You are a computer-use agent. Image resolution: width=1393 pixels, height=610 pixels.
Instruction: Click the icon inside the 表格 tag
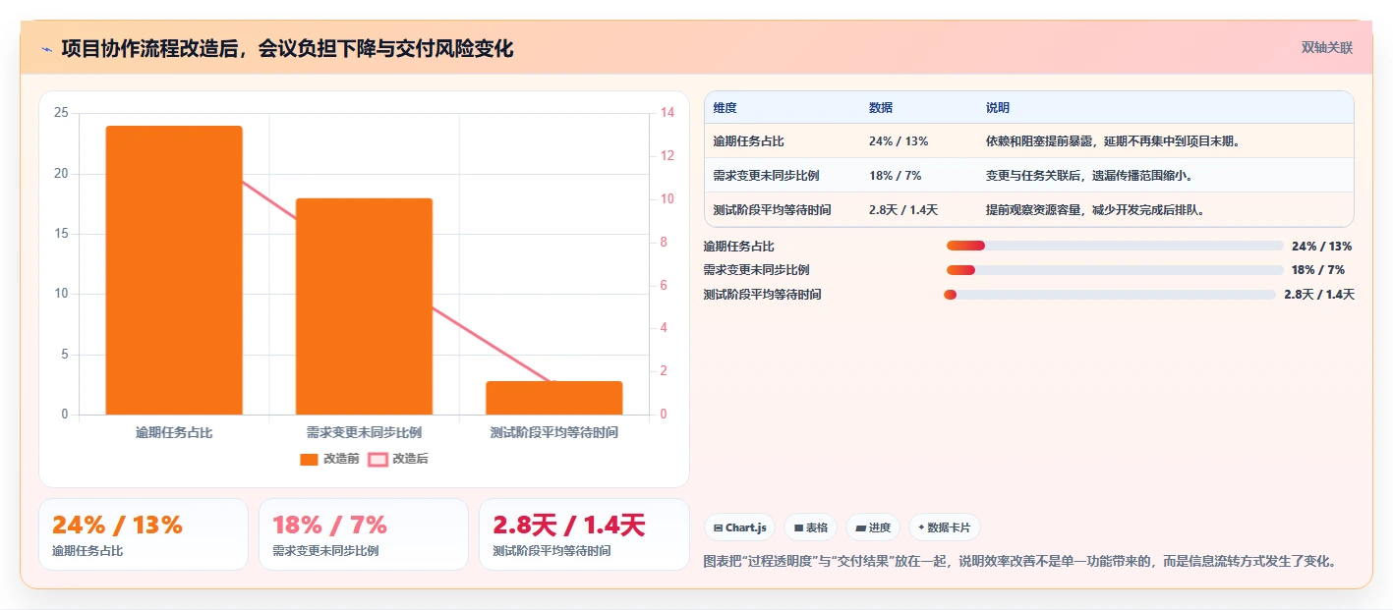pos(798,527)
